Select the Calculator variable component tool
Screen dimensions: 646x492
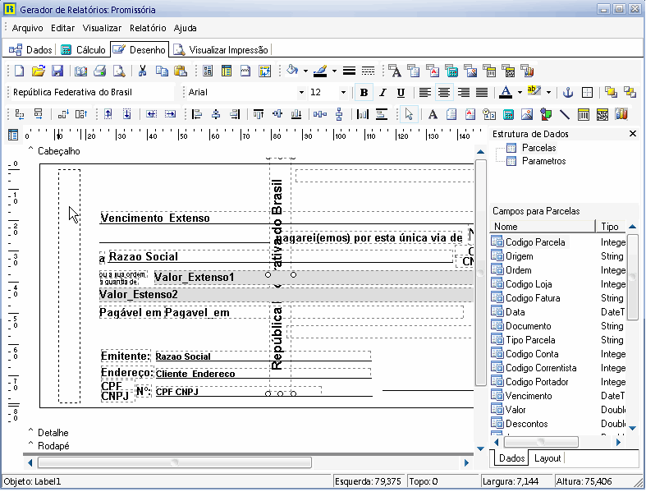click(x=508, y=114)
